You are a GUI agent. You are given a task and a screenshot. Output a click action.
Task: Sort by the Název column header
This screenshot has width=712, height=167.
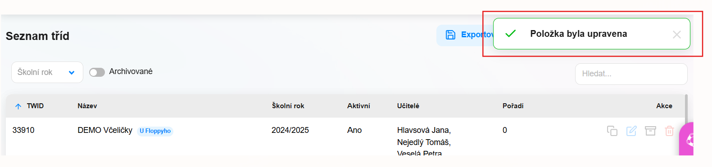[87, 106]
